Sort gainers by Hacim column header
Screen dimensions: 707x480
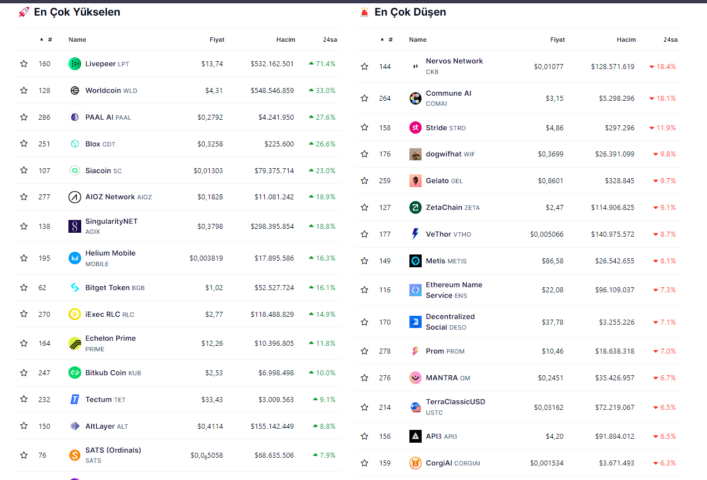[285, 40]
